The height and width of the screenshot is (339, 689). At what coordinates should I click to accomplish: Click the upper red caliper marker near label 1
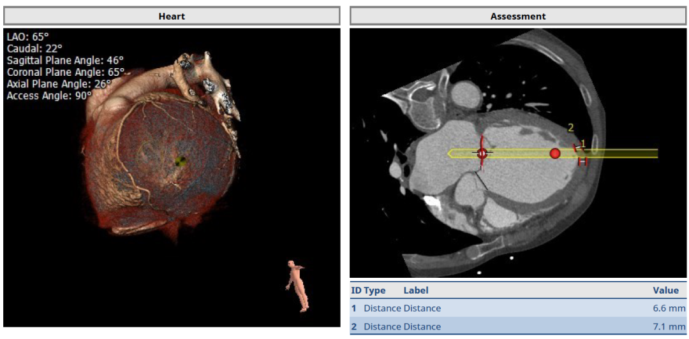click(579, 148)
